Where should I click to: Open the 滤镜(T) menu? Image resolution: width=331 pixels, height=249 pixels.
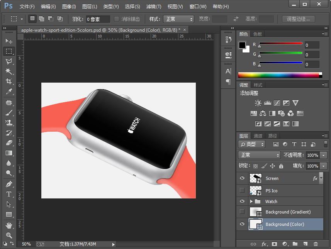point(154,7)
